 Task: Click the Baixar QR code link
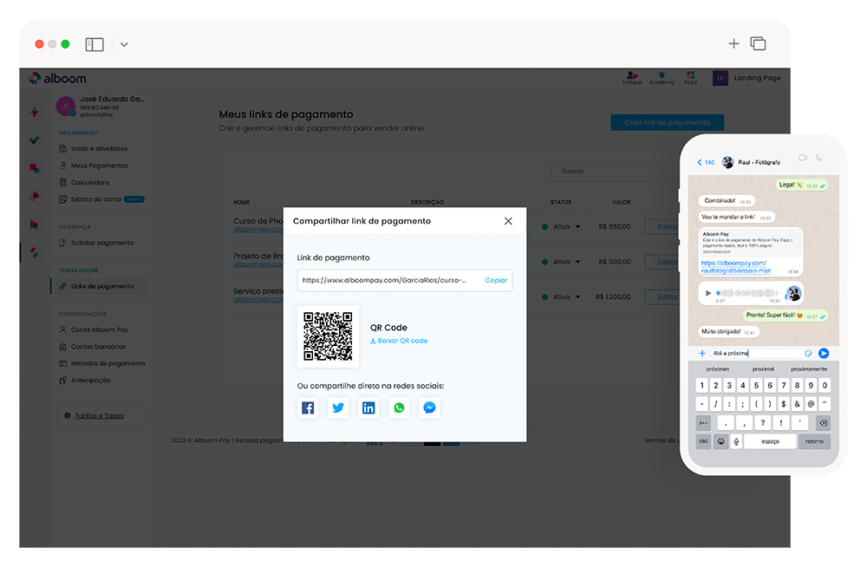tap(399, 341)
